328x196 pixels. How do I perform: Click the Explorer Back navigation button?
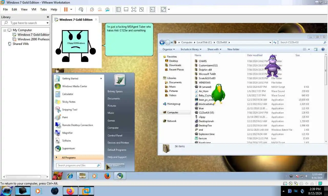[x=162, y=42]
